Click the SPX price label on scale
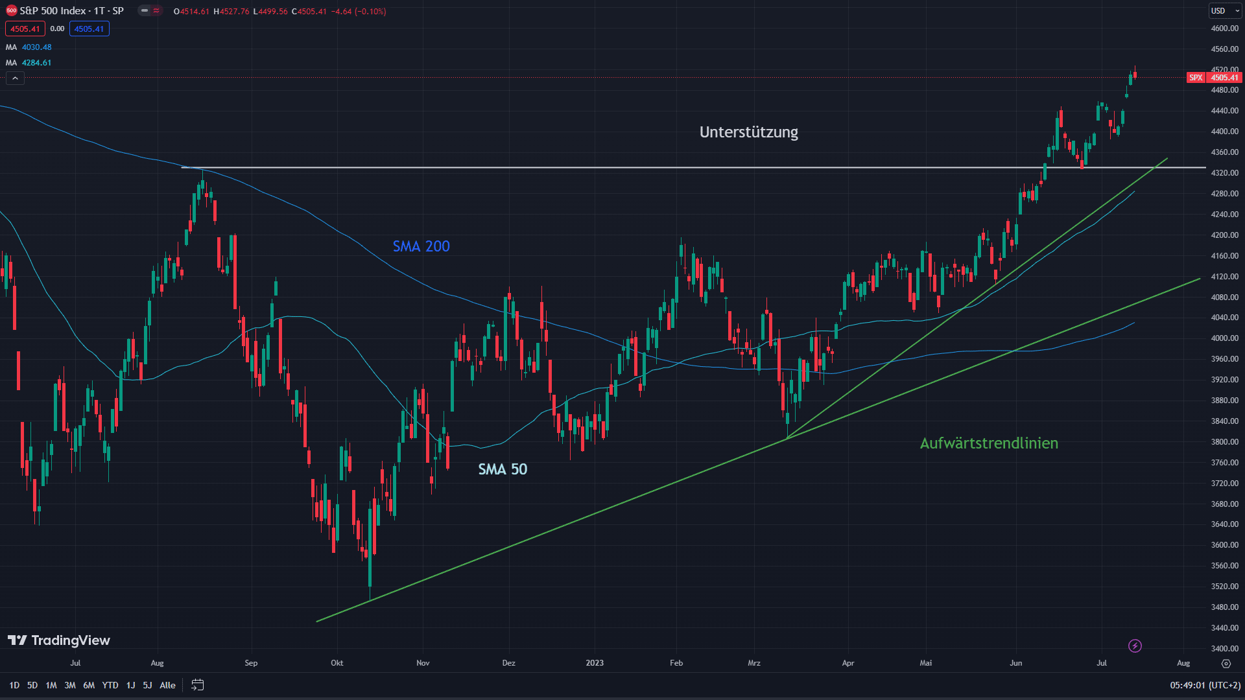1245x700 pixels. 1196,78
